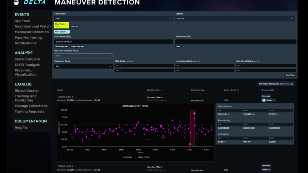Image resolution: width=308 pixels, height=173 pixels.
Task: Open the Maneuver Type dropdown
Action: pyautogui.click(x=84, y=67)
